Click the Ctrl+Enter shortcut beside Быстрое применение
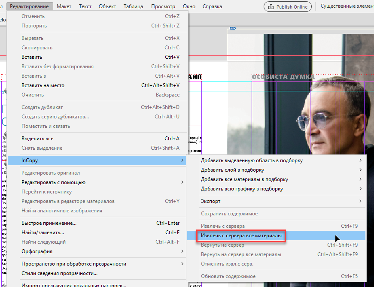374x287 pixels. click(168, 223)
